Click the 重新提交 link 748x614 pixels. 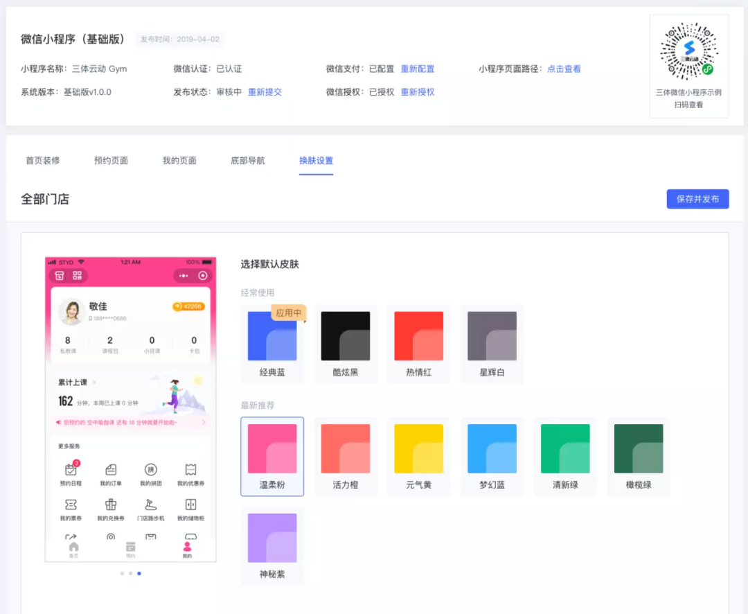[265, 92]
